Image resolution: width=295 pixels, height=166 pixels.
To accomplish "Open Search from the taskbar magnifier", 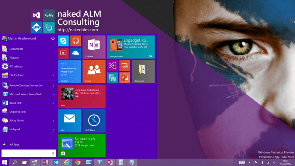I will tap(14, 162).
